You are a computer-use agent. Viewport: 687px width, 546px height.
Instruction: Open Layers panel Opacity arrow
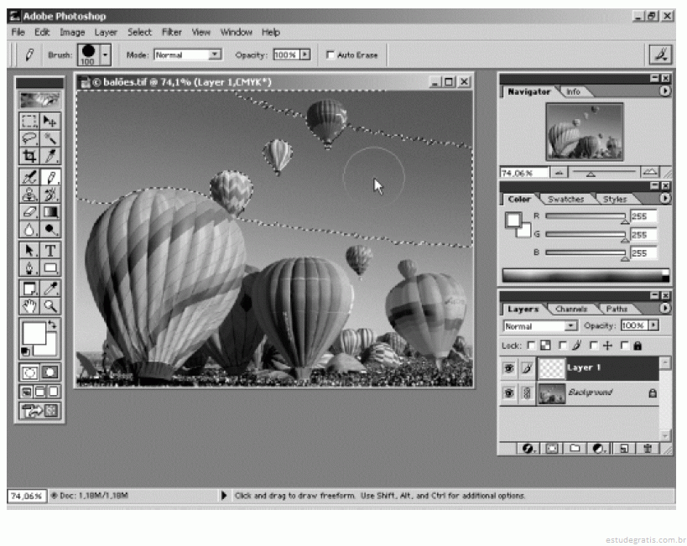653,325
